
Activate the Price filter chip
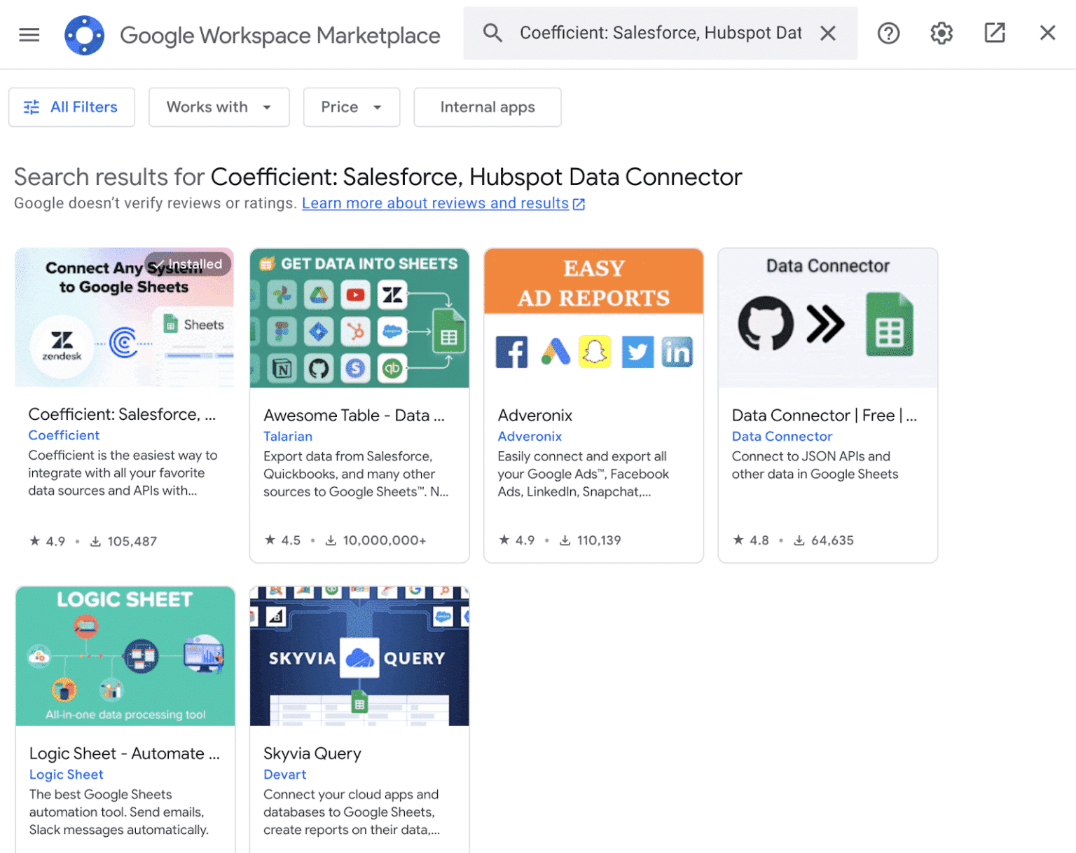click(x=351, y=107)
